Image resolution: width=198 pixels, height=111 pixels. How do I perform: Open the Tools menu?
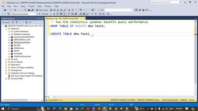point(39,6)
